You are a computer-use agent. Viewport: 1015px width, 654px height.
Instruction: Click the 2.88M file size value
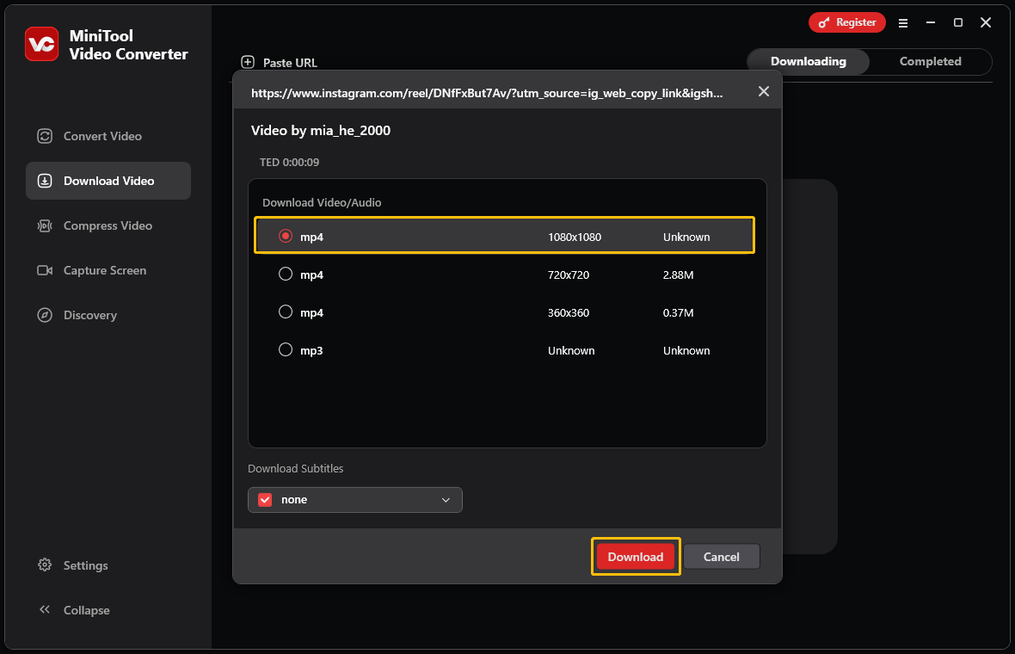[x=678, y=275]
